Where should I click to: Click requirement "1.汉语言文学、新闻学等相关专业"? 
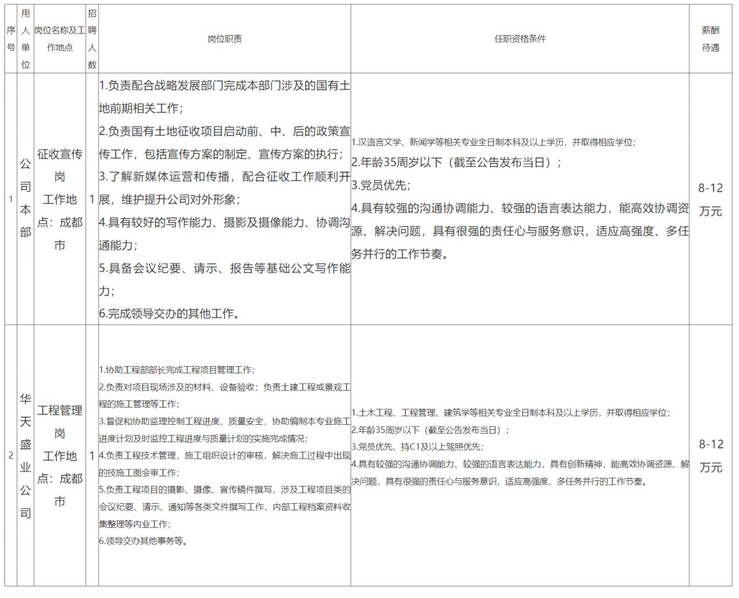494,142
